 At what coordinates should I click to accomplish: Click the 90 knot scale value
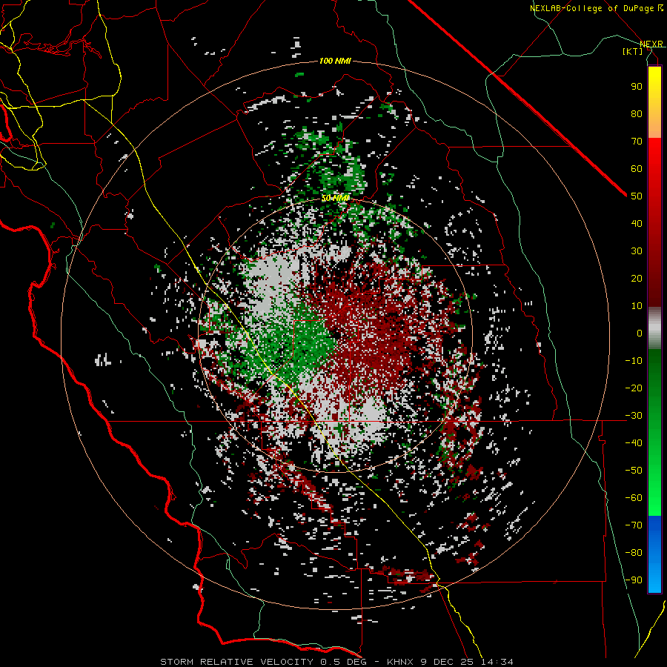tap(637, 87)
